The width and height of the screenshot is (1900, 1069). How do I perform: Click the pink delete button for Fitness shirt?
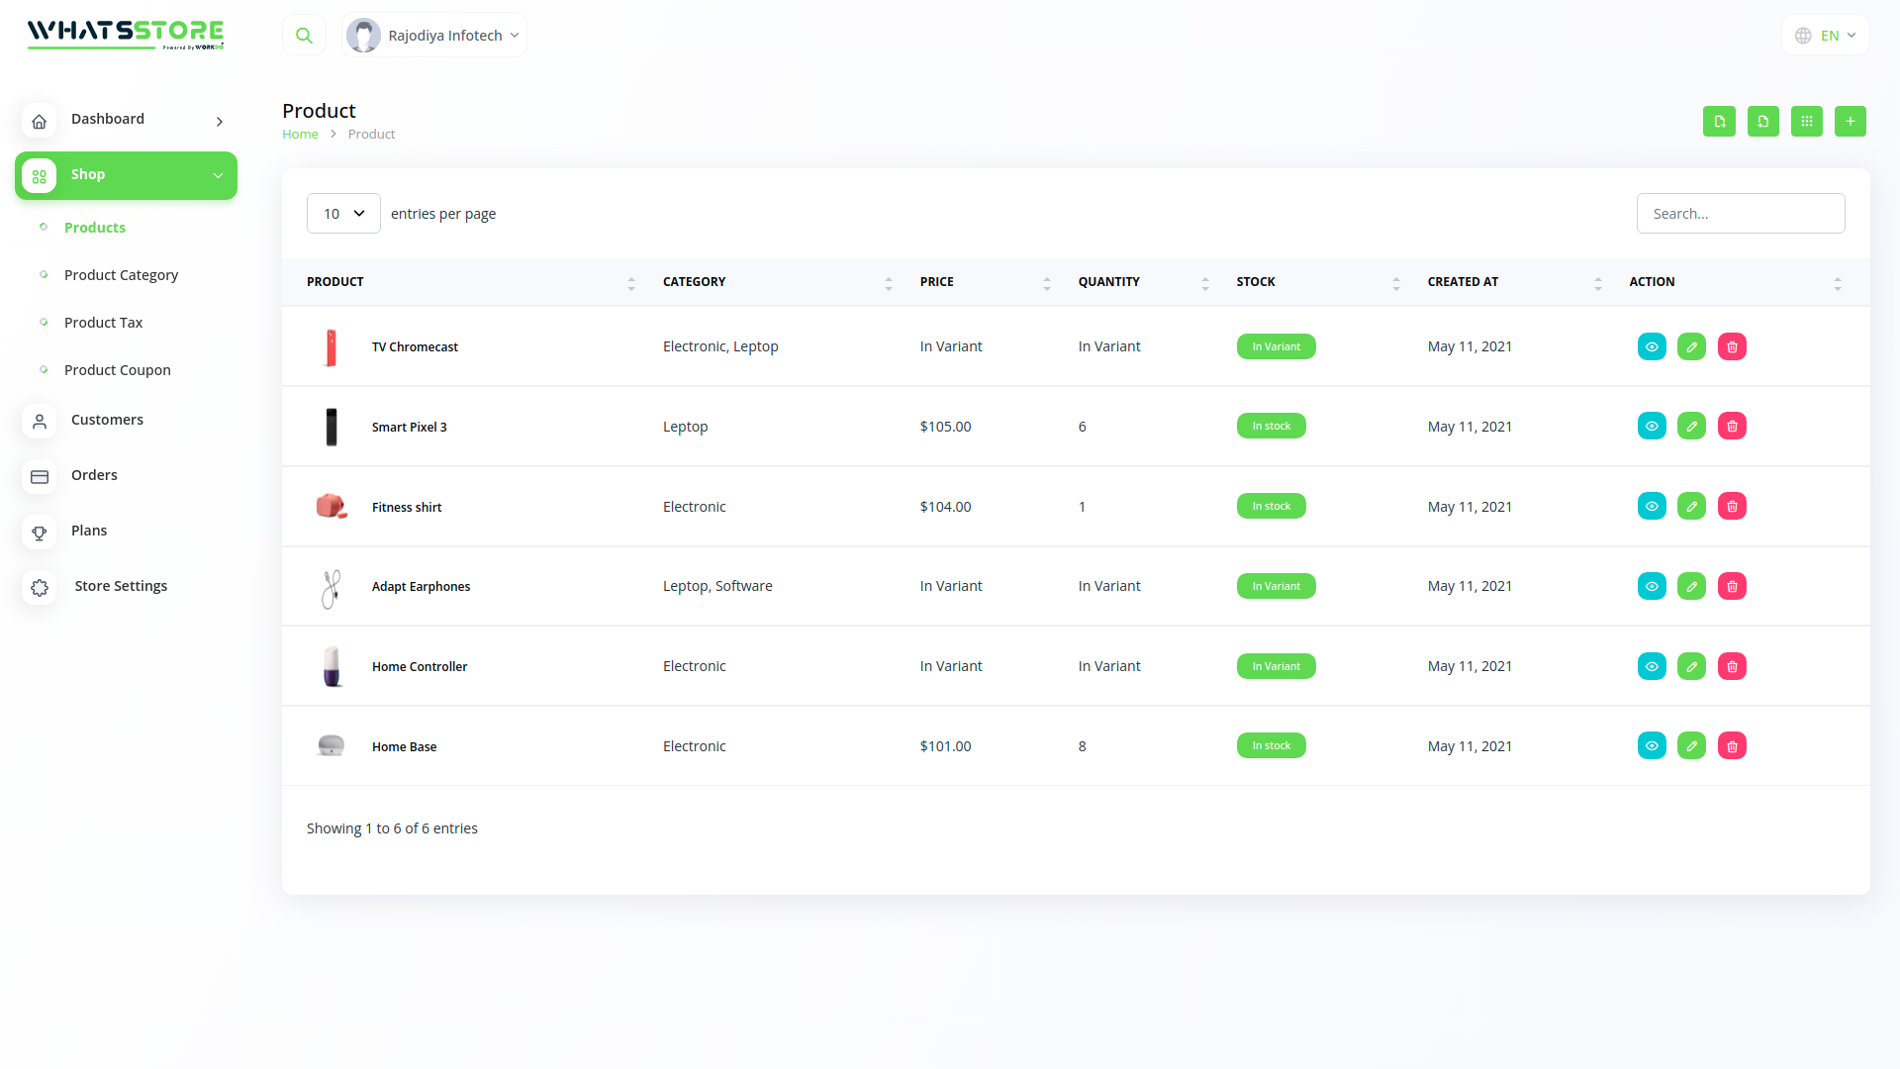coord(1732,506)
